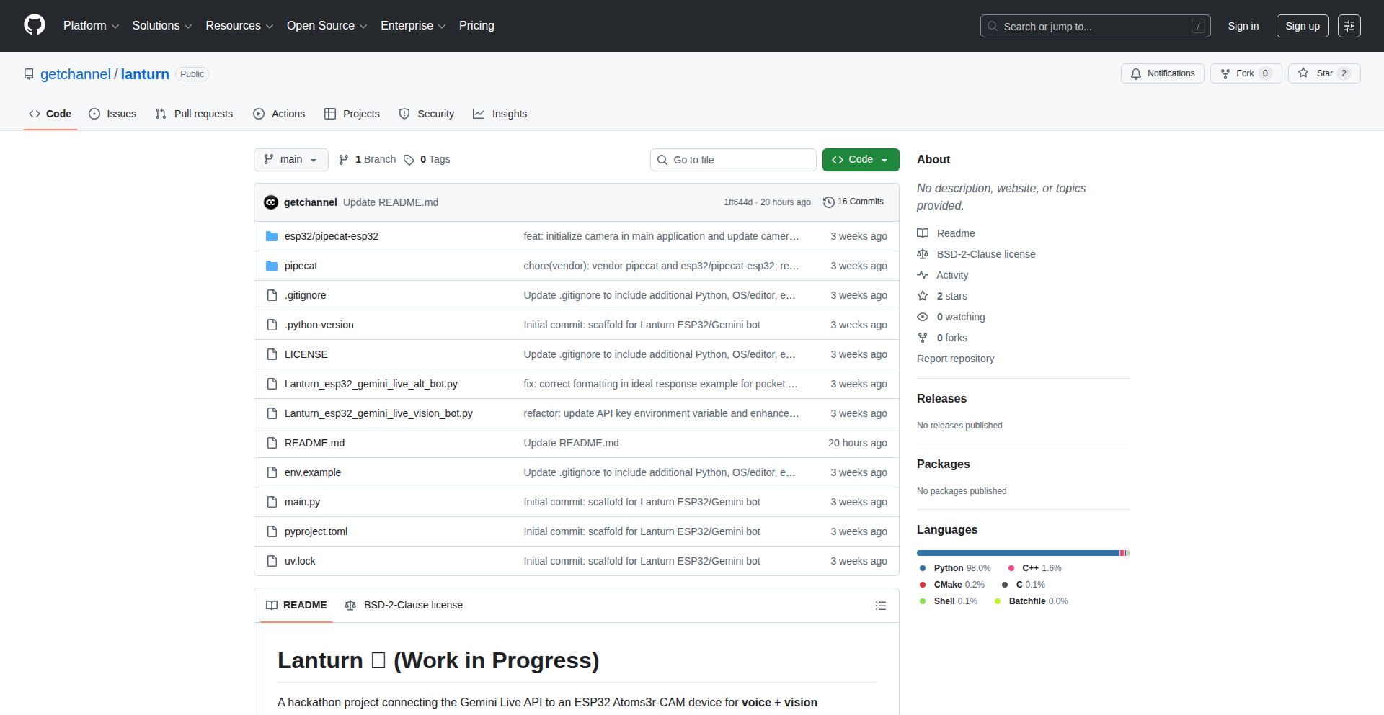Click the branch icon beside 1 Branch
Image resolution: width=1384 pixels, height=715 pixels.
coord(344,160)
